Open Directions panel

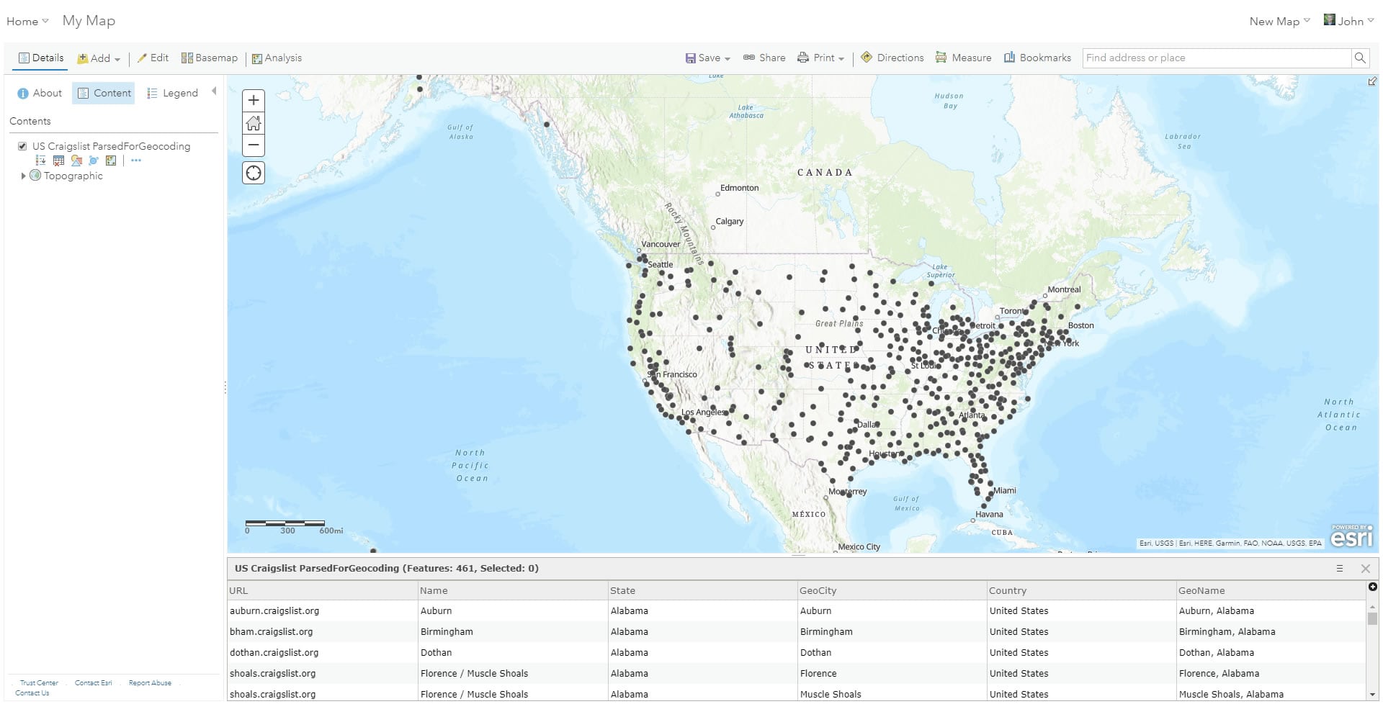click(x=892, y=58)
